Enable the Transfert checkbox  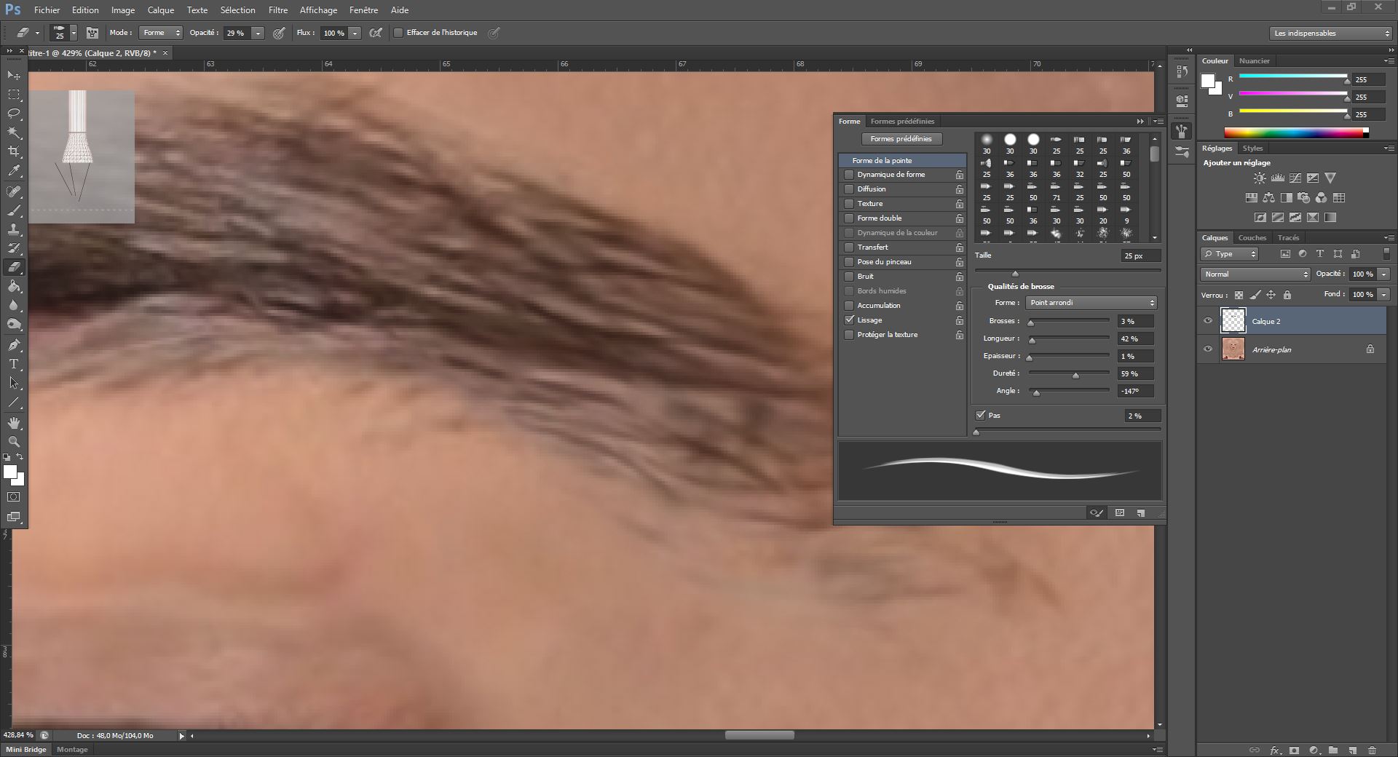click(x=849, y=247)
